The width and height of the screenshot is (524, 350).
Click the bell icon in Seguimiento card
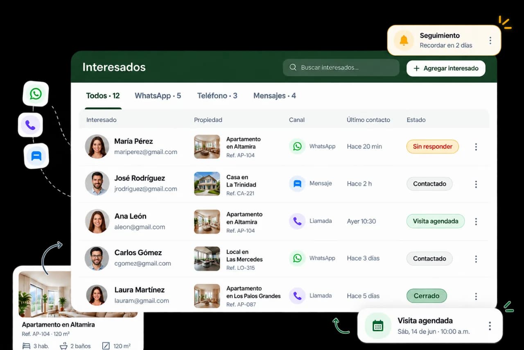point(404,40)
